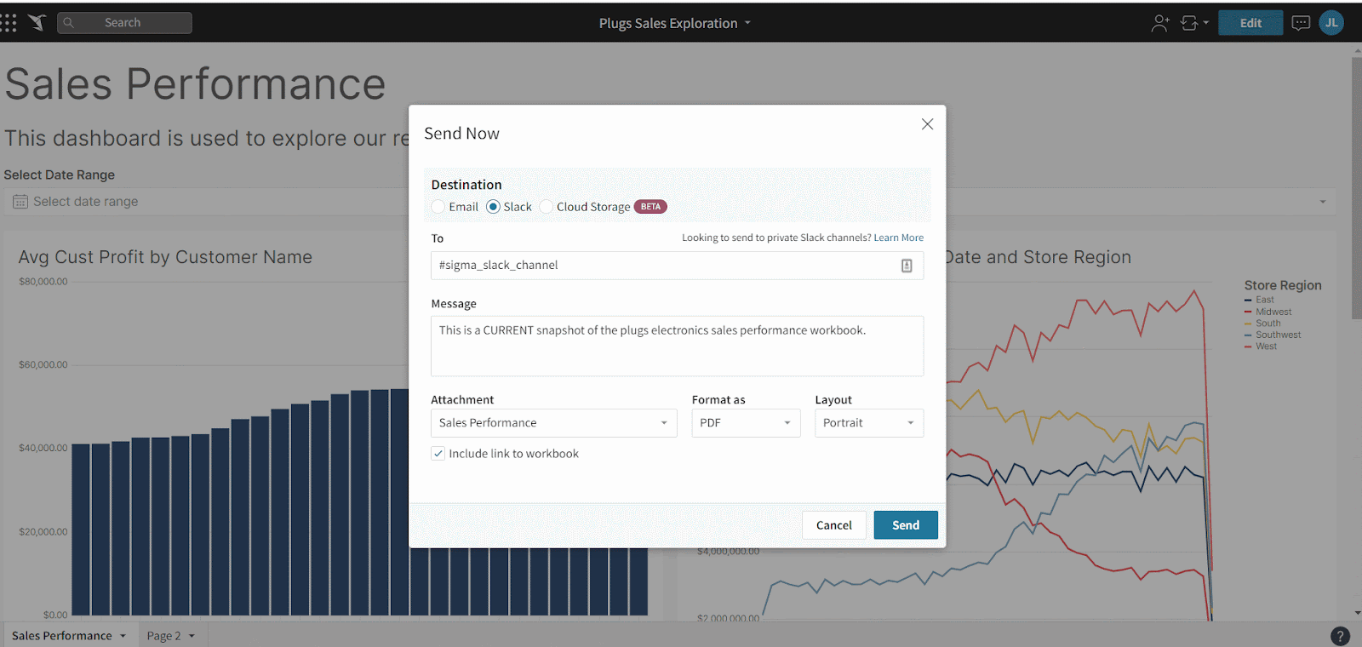Viewport: 1362px width, 647px height.
Task: Click the Sales Performance page heading
Action: point(195,84)
